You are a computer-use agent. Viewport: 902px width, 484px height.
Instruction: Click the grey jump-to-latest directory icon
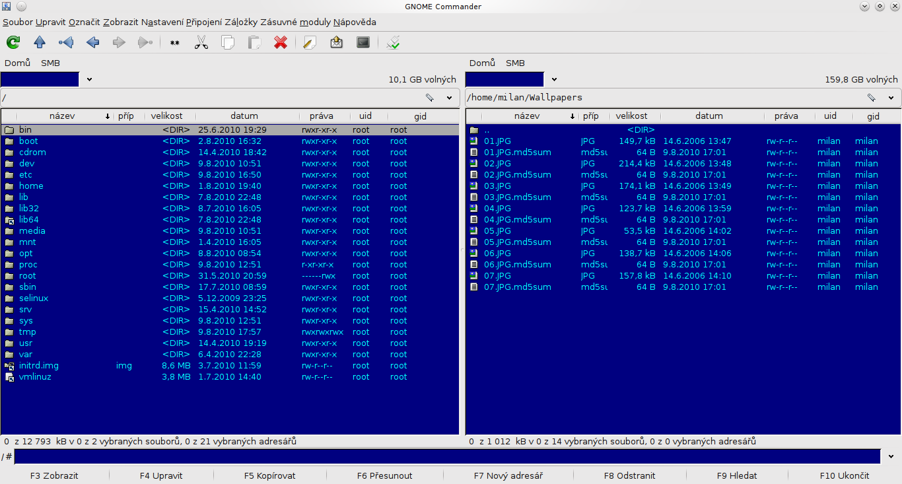[145, 43]
